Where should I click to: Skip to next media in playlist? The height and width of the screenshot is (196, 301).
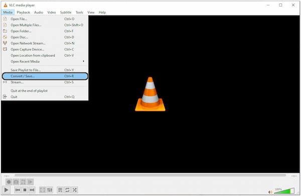[x=32, y=190]
